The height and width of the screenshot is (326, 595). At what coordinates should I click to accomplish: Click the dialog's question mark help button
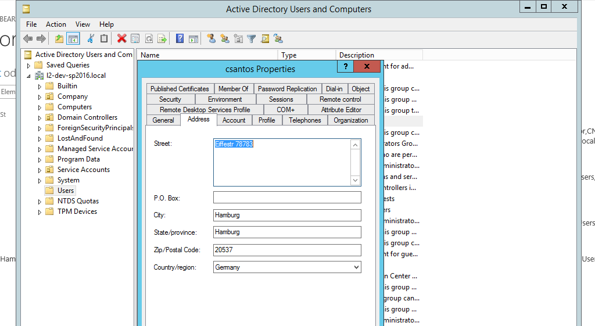click(345, 67)
